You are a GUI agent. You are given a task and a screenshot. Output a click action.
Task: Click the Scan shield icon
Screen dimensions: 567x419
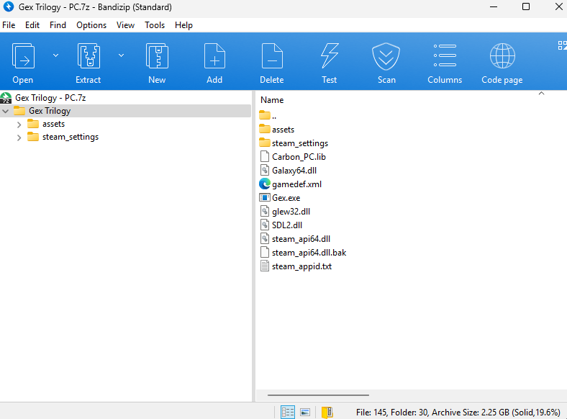click(x=386, y=56)
